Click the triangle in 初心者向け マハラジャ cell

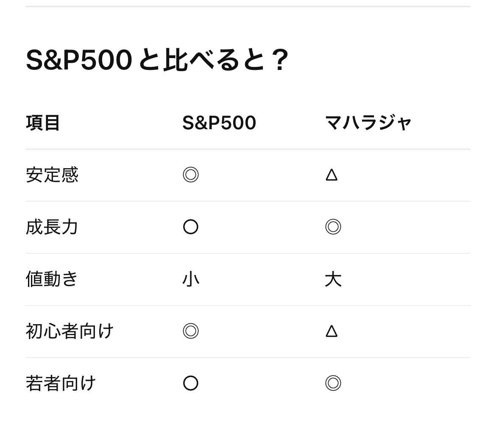coord(332,331)
